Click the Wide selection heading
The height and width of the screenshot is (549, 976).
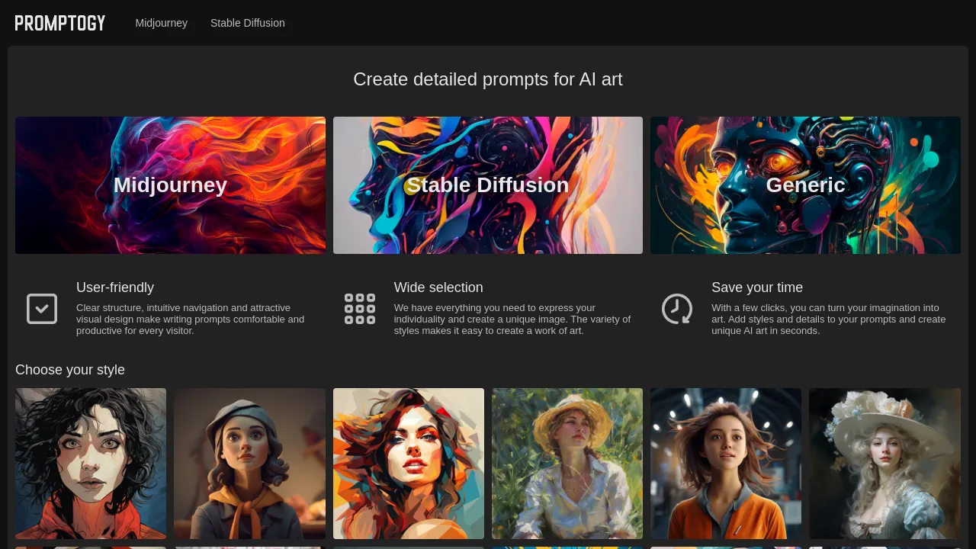pos(438,287)
